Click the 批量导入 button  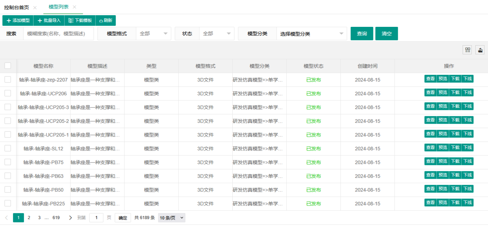click(x=49, y=20)
